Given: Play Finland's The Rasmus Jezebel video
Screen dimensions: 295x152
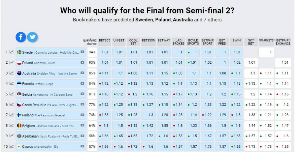Looking at the screenshot, I should pos(82,115).
